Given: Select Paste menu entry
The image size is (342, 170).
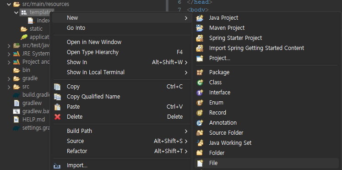Looking at the screenshot, I should point(122,107).
